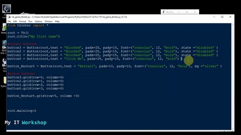
Task: Close the 1st_game_tkinter.py editor window
Action: pos(230,17)
